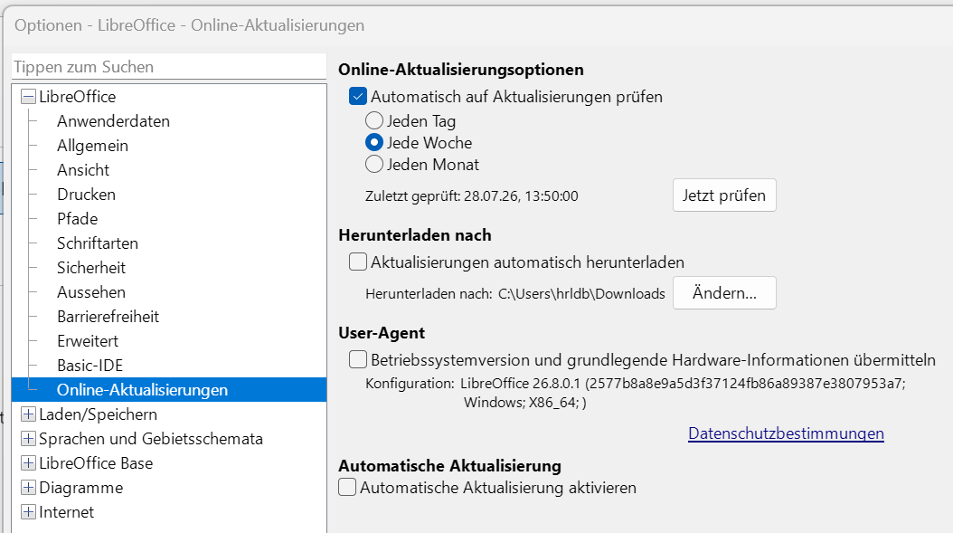Screen dimensions: 953x533
Task: Click the download path C:\Users\hrldb\Downloads
Action: [581, 293]
